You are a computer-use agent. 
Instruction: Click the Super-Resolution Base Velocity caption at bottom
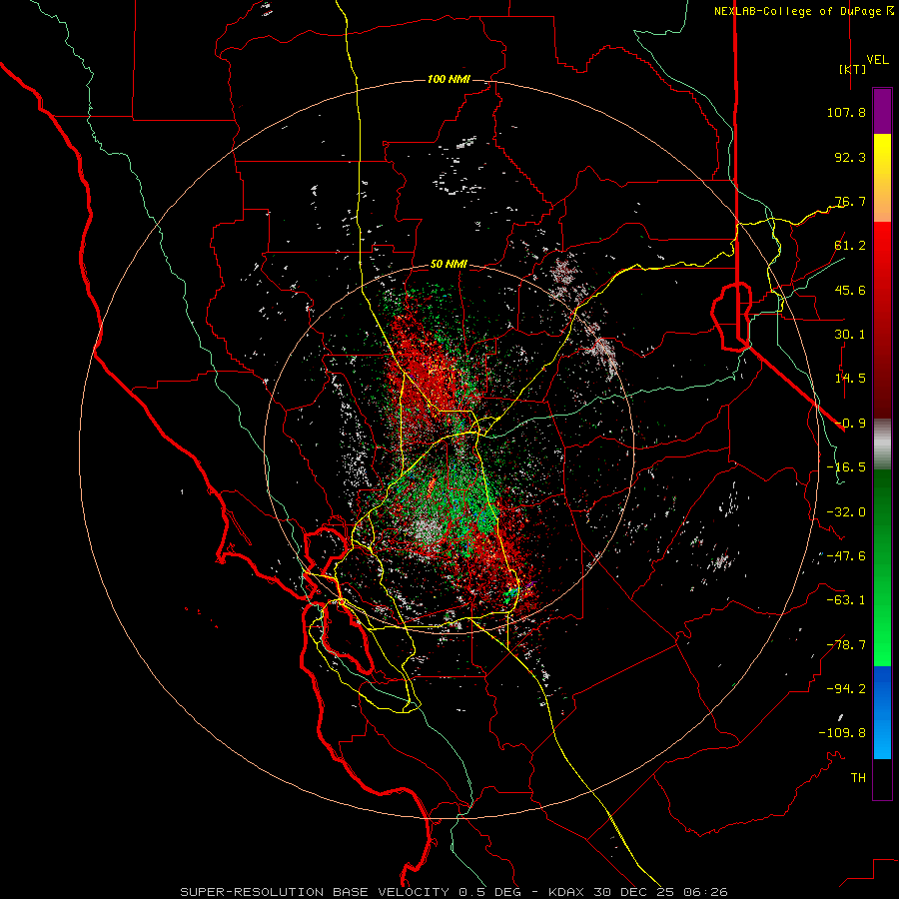pyautogui.click(x=453, y=892)
